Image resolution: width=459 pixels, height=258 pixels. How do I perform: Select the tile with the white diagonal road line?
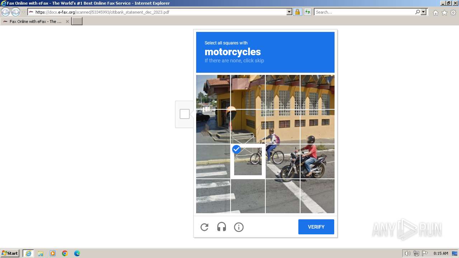click(283, 196)
